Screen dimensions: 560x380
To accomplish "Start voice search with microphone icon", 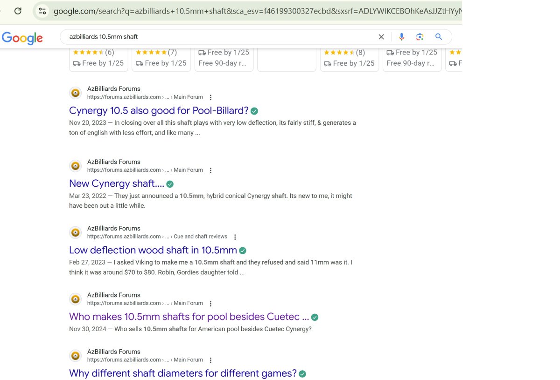I will pyautogui.click(x=401, y=37).
